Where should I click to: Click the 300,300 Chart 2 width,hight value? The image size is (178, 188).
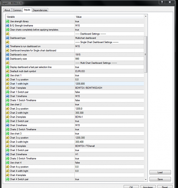click(x=79, y=113)
